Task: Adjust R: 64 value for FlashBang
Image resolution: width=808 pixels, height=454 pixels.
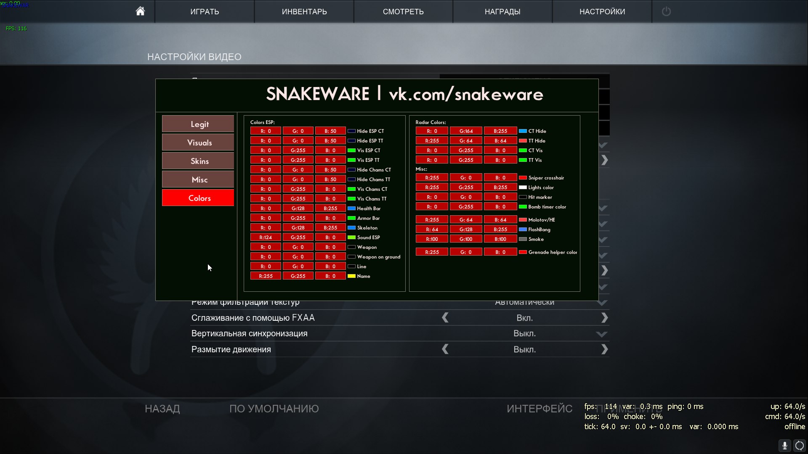Action: coord(432,230)
